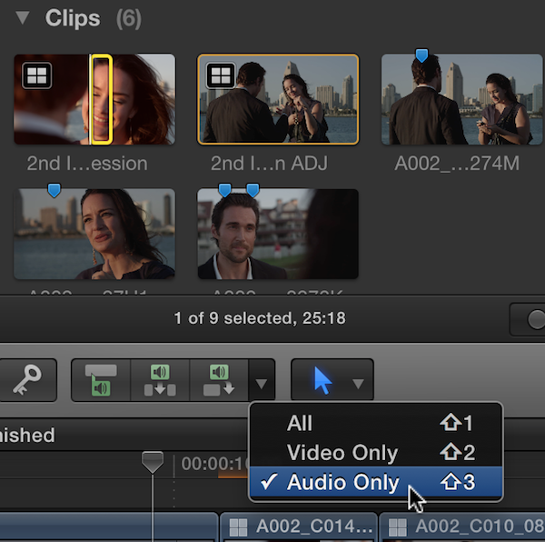Choose All from the source media menu

[x=376, y=423]
